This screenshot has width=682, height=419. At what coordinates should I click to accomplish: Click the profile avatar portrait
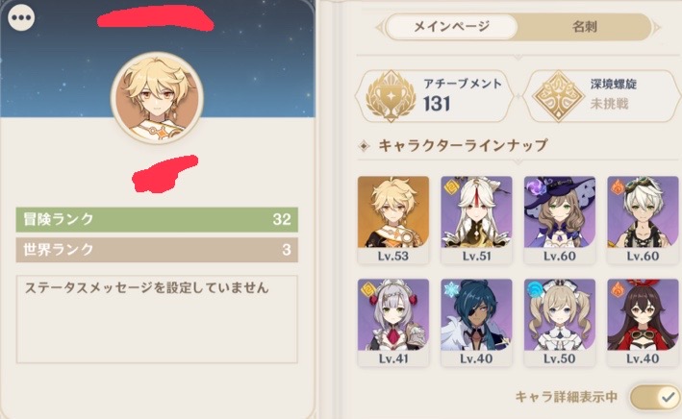click(157, 98)
